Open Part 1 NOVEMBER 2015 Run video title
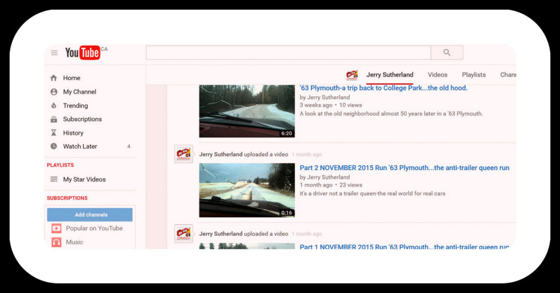 click(x=405, y=247)
